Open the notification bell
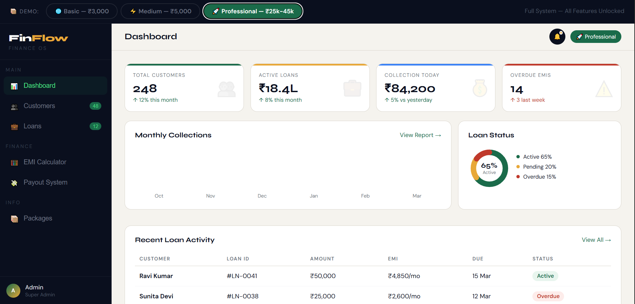The height and width of the screenshot is (304, 635). (x=557, y=37)
